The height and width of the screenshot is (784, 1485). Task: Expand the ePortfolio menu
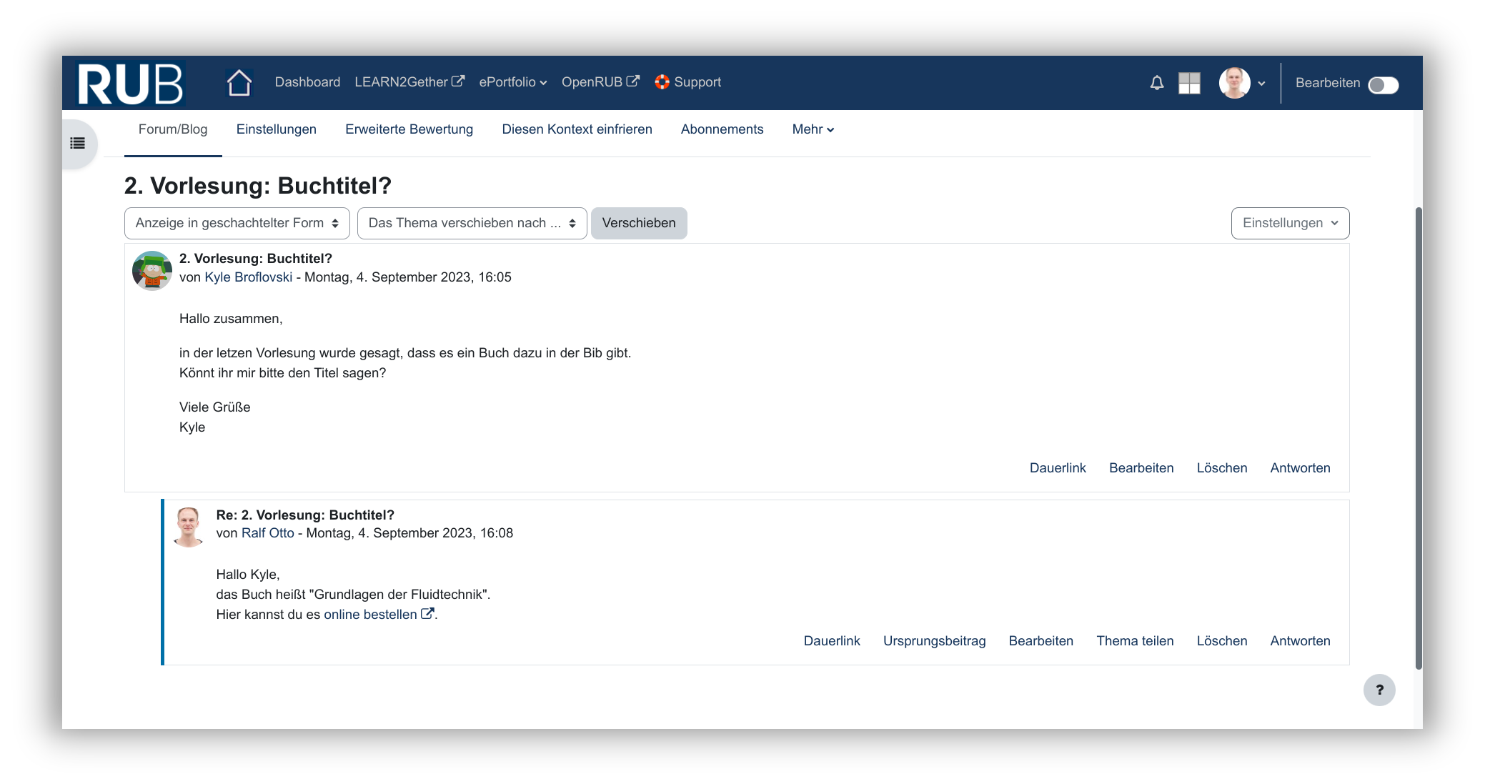pos(512,82)
